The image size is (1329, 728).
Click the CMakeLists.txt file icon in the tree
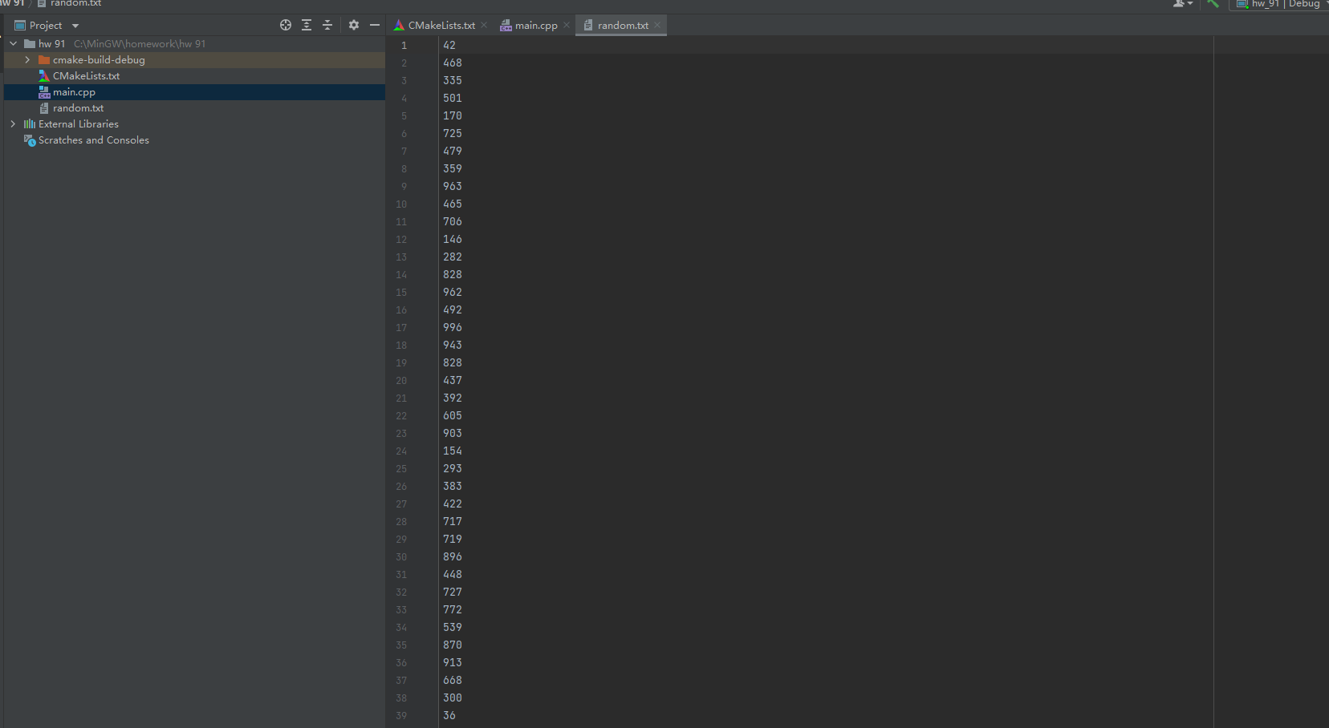point(43,75)
